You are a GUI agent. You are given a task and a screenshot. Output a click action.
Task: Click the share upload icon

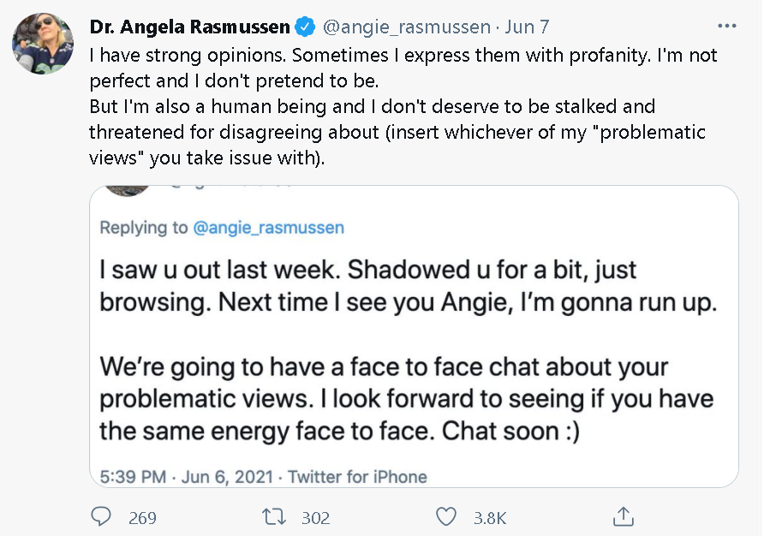pyautogui.click(x=624, y=516)
